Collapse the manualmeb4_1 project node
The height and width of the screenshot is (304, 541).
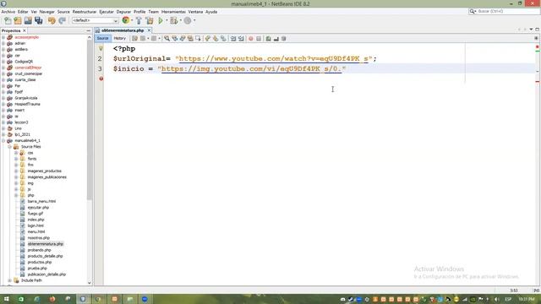[x=3, y=141]
